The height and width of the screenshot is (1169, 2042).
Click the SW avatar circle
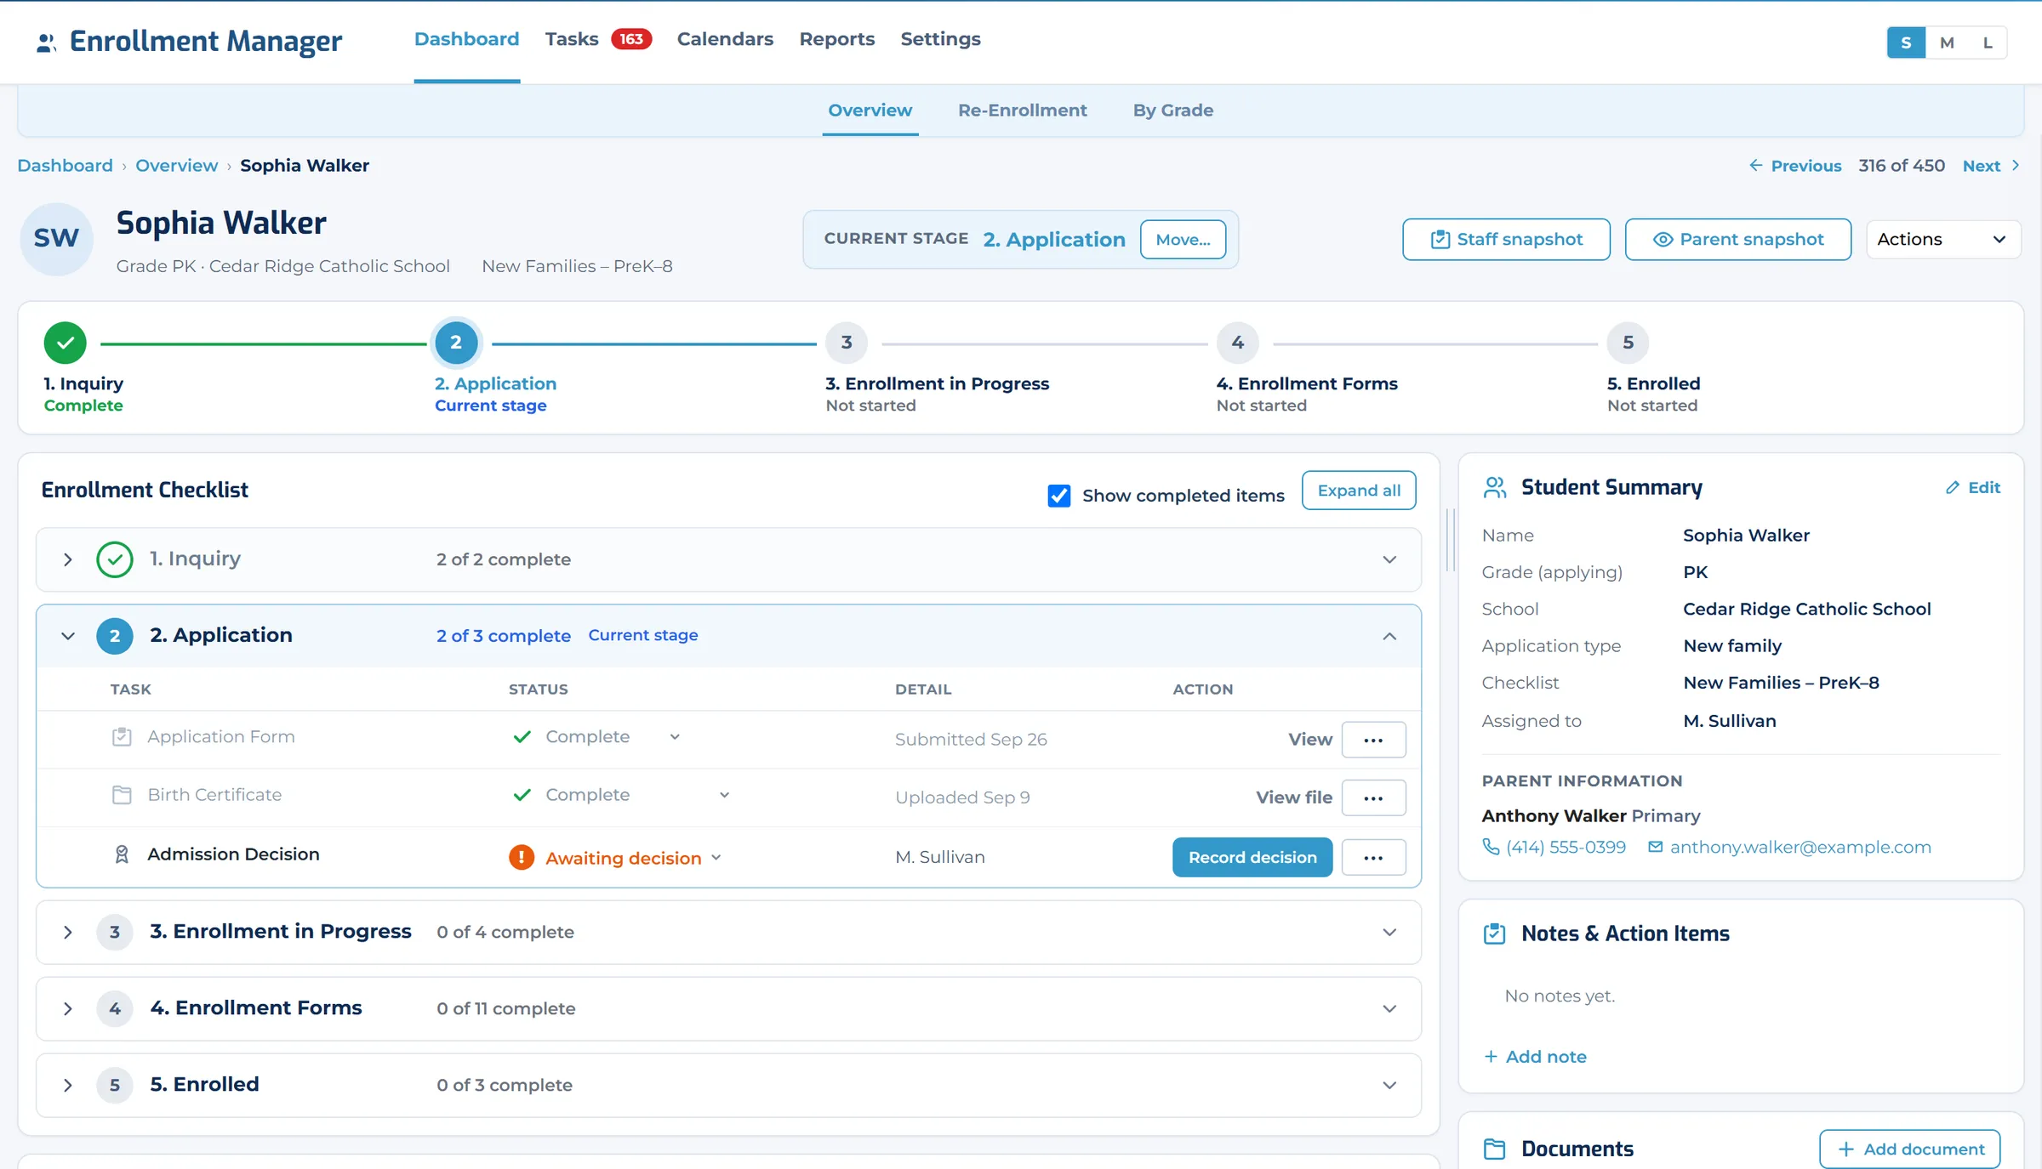pos(56,239)
